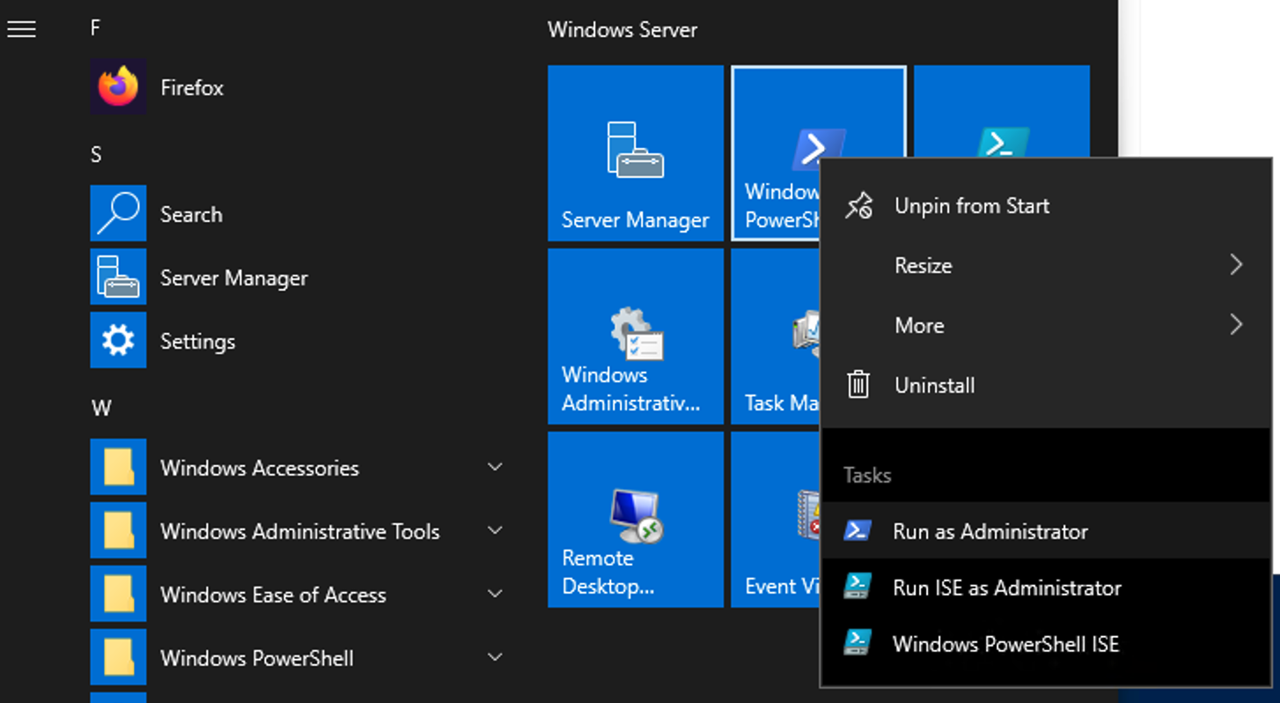Select Unpin from Start

pyautogui.click(x=971, y=206)
